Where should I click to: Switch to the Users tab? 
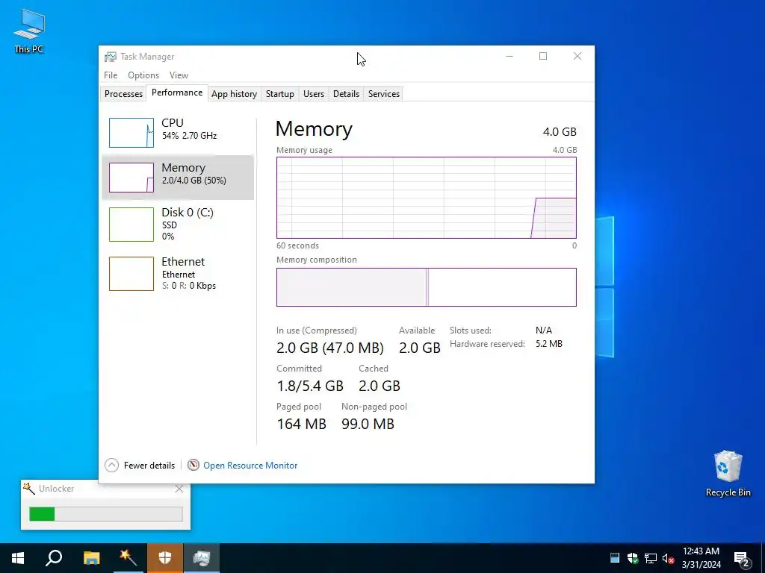(314, 93)
